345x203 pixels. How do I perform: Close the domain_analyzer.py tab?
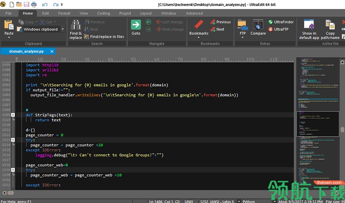(x=52, y=51)
